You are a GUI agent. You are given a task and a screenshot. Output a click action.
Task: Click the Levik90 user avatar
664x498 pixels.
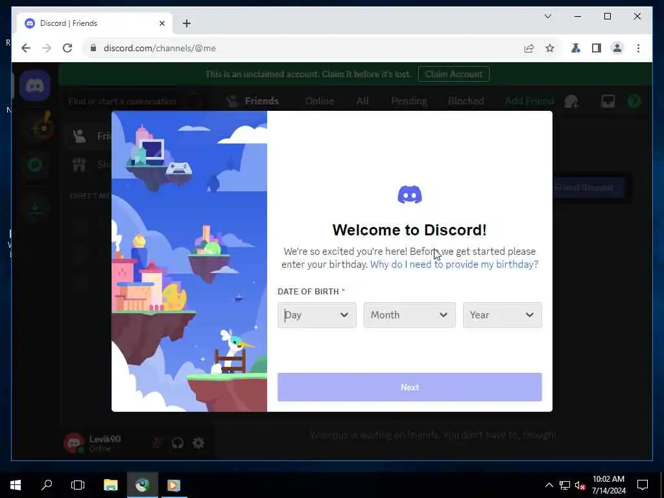coord(74,443)
